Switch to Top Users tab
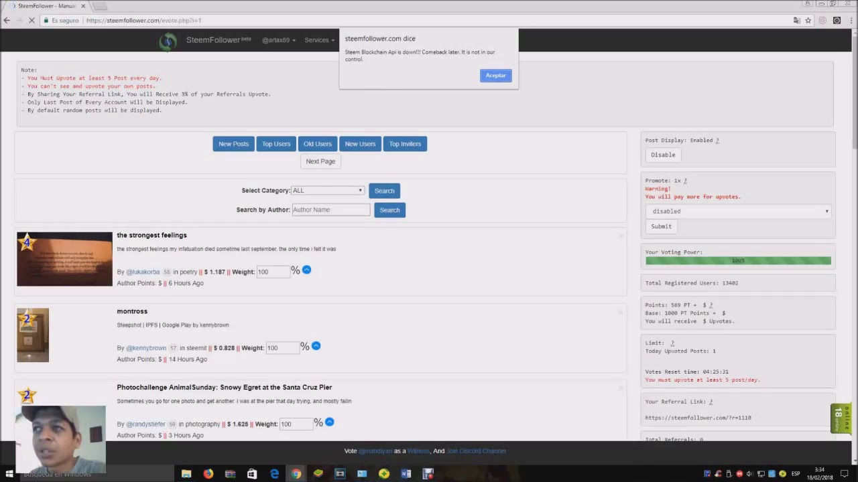This screenshot has height=482, width=858. (x=276, y=144)
